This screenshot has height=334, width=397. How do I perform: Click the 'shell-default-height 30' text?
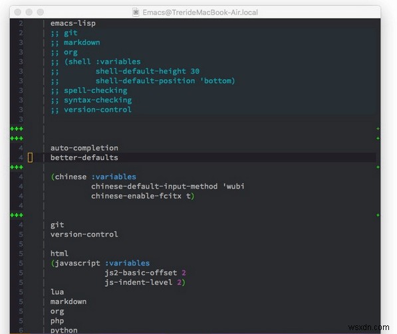coord(148,71)
